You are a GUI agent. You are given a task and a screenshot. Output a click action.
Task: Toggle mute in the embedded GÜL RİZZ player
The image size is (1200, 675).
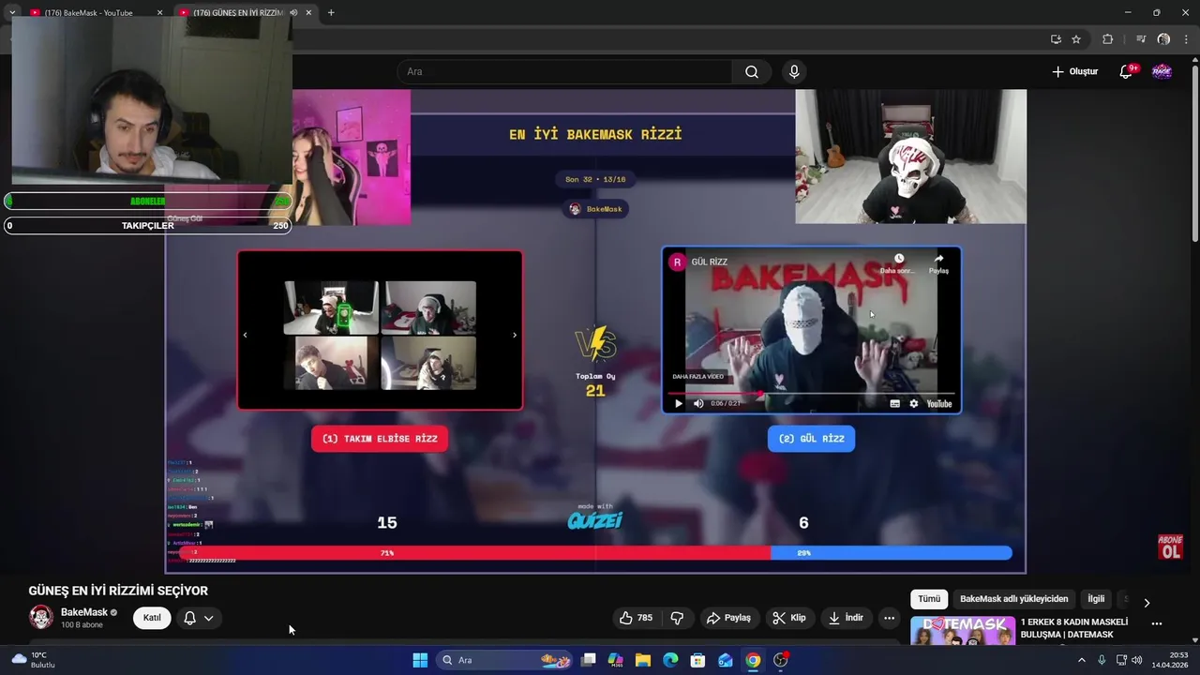(x=698, y=403)
